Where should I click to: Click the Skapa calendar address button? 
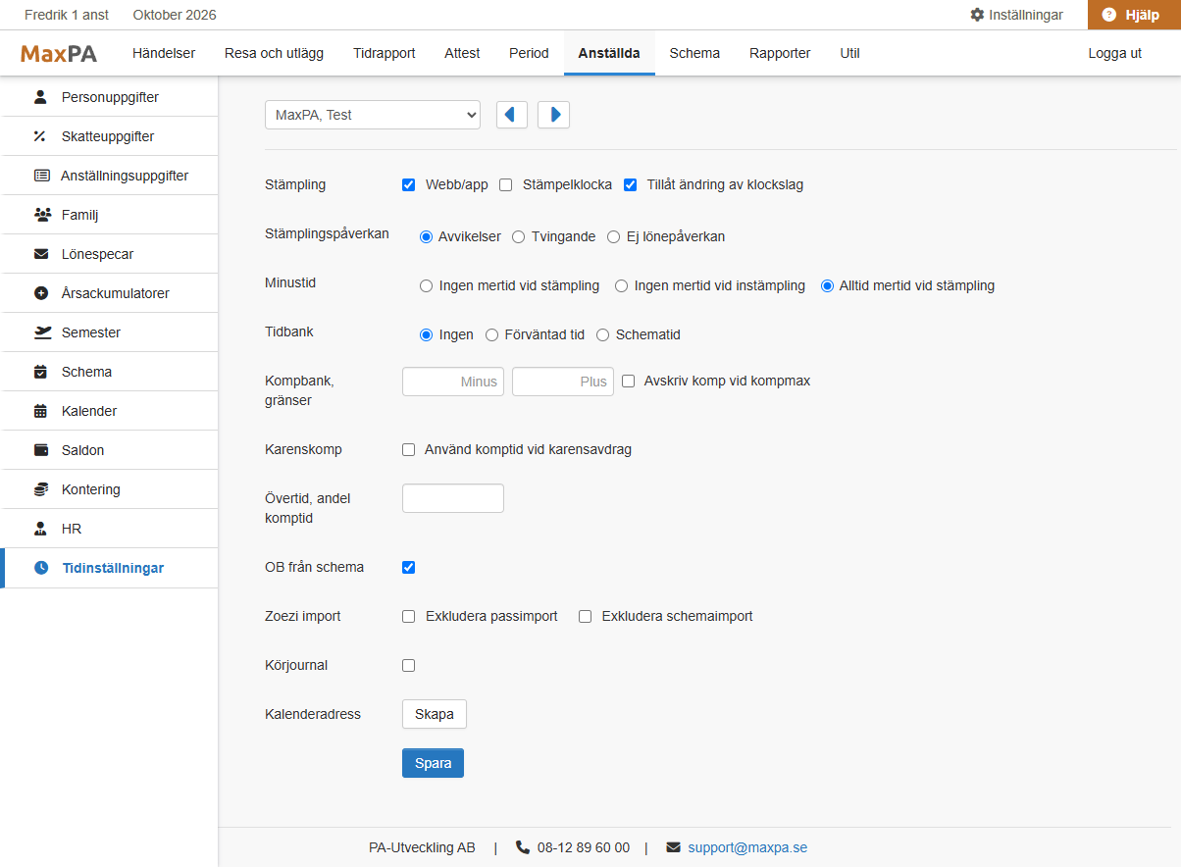pos(435,714)
